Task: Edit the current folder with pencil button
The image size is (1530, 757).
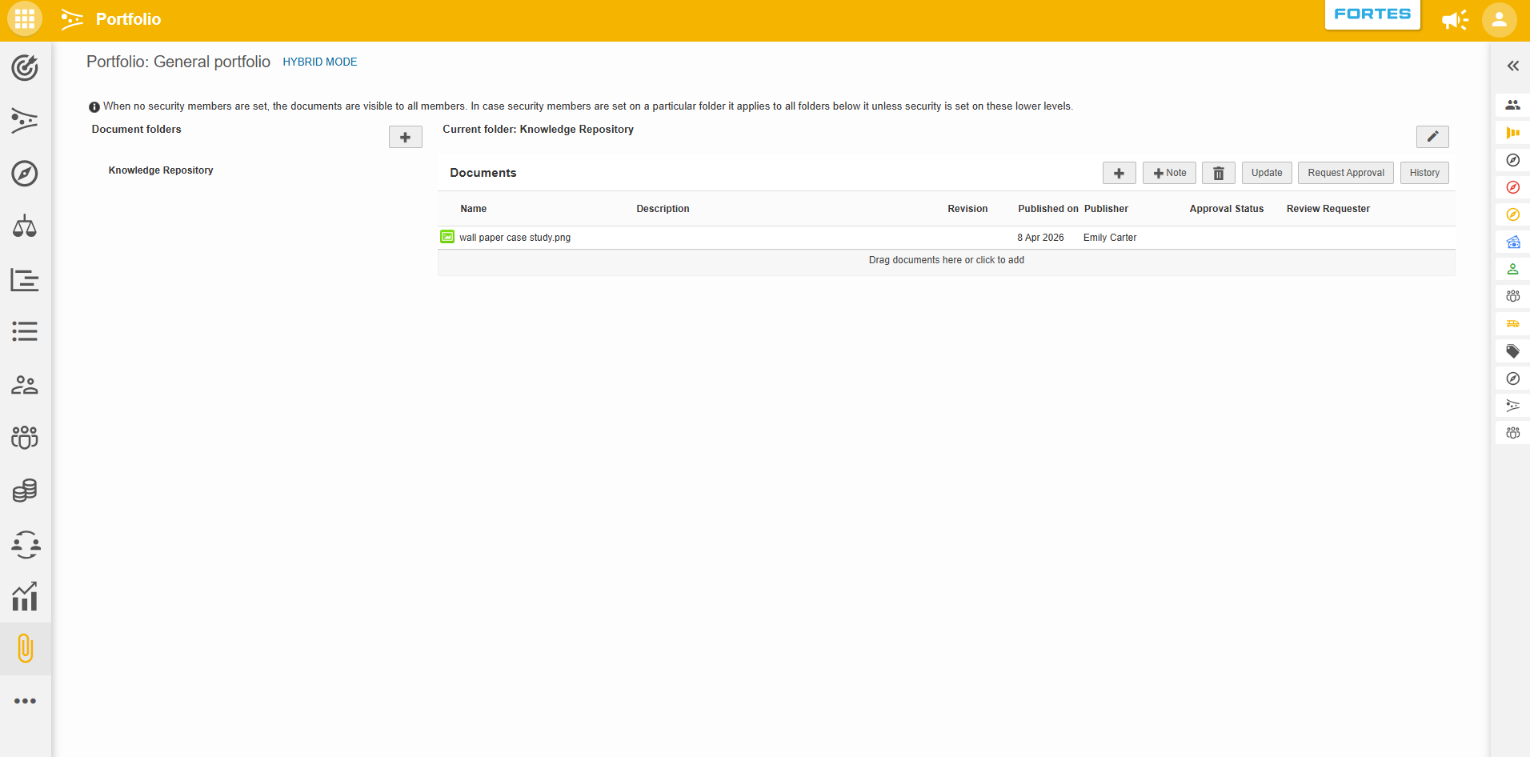Action: point(1432,137)
